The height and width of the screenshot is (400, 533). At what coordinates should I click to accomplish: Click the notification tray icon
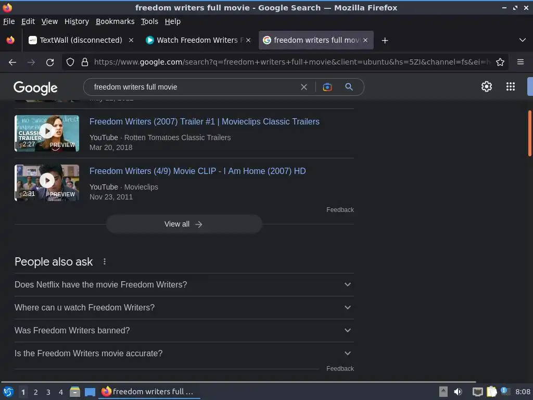(505, 391)
